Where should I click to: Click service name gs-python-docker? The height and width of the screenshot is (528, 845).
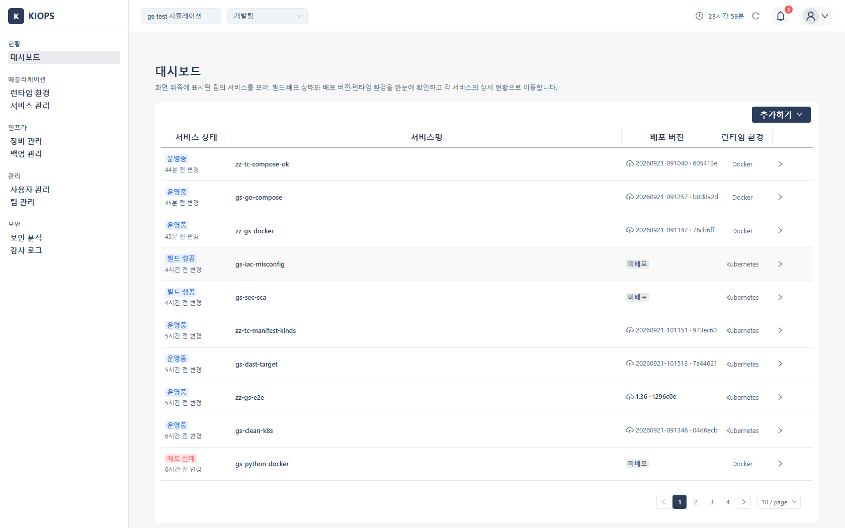tap(262, 464)
